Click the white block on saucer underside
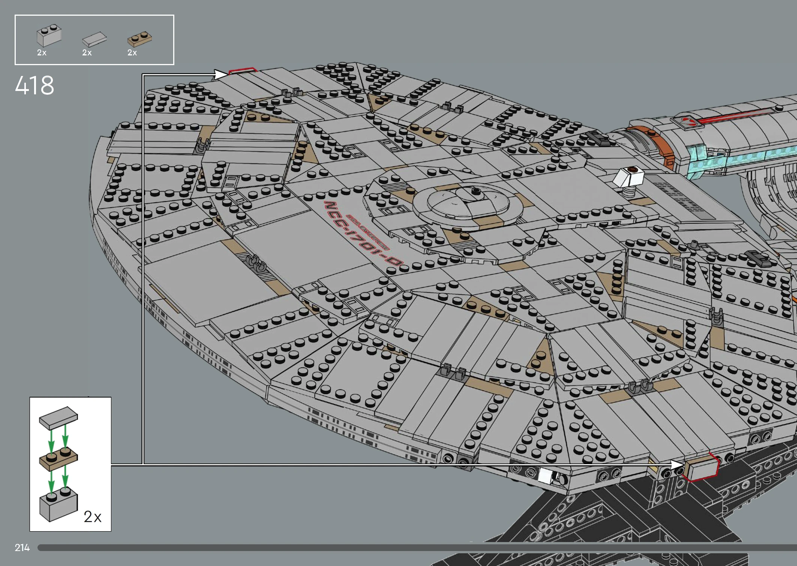797x566 pixels. pyautogui.click(x=545, y=476)
